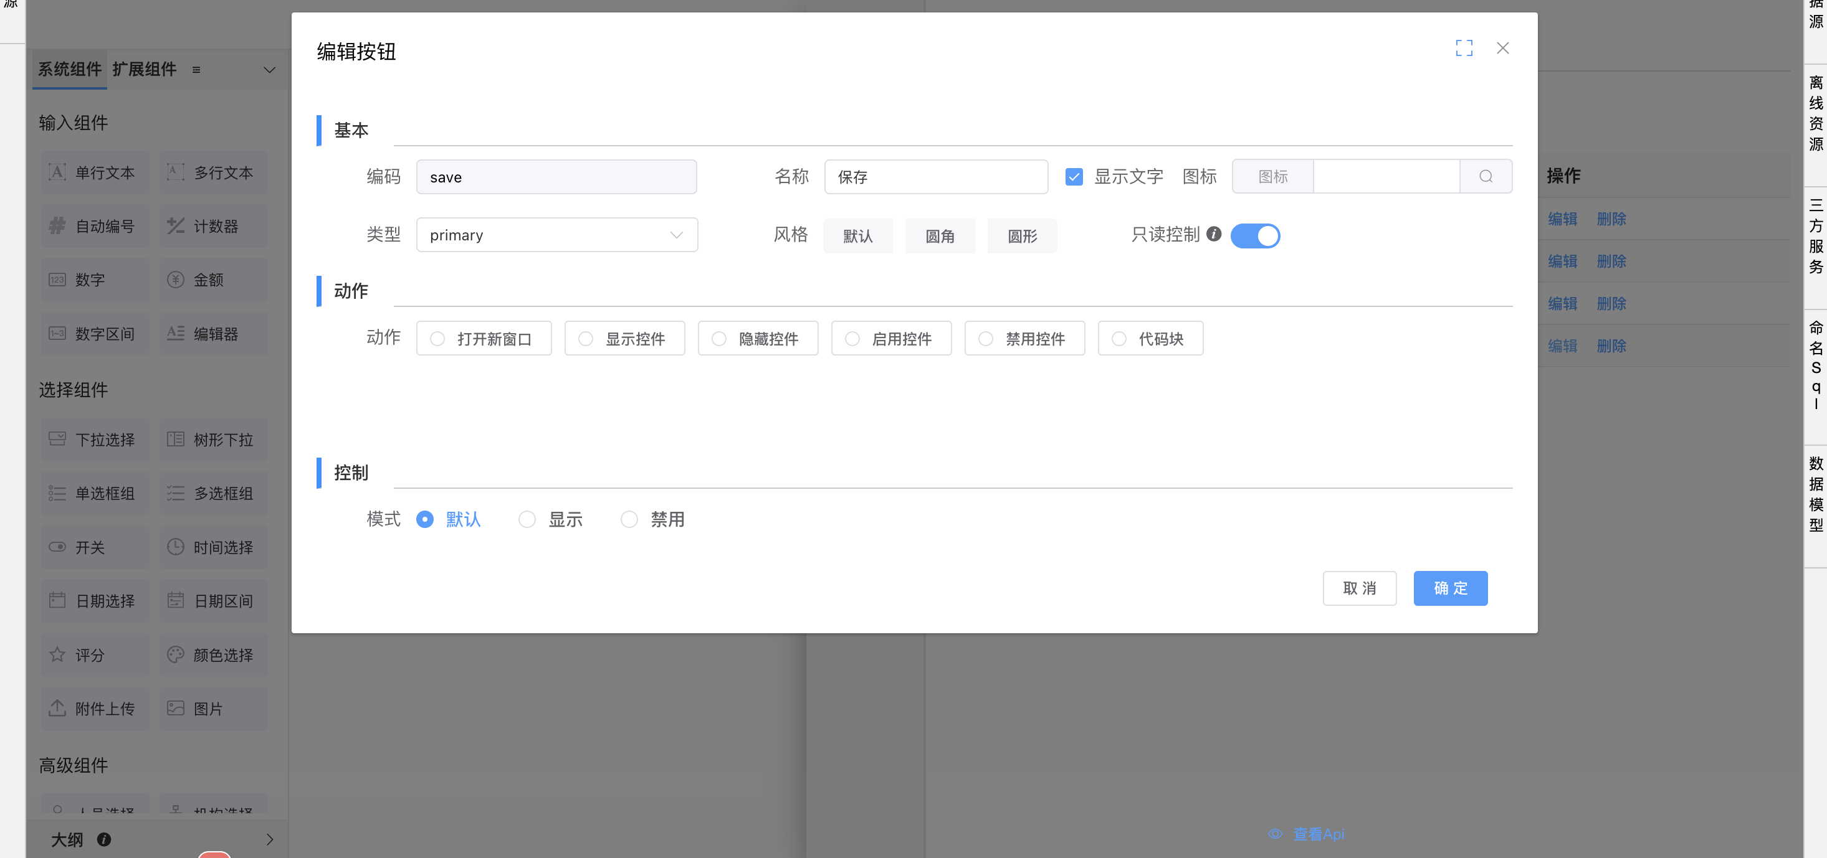Expand the 大纲 panel arrow
Image resolution: width=1827 pixels, height=858 pixels.
pos(270,839)
